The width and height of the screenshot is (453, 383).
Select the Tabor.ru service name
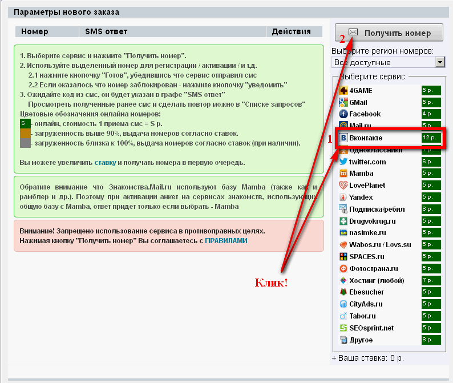[x=363, y=316]
